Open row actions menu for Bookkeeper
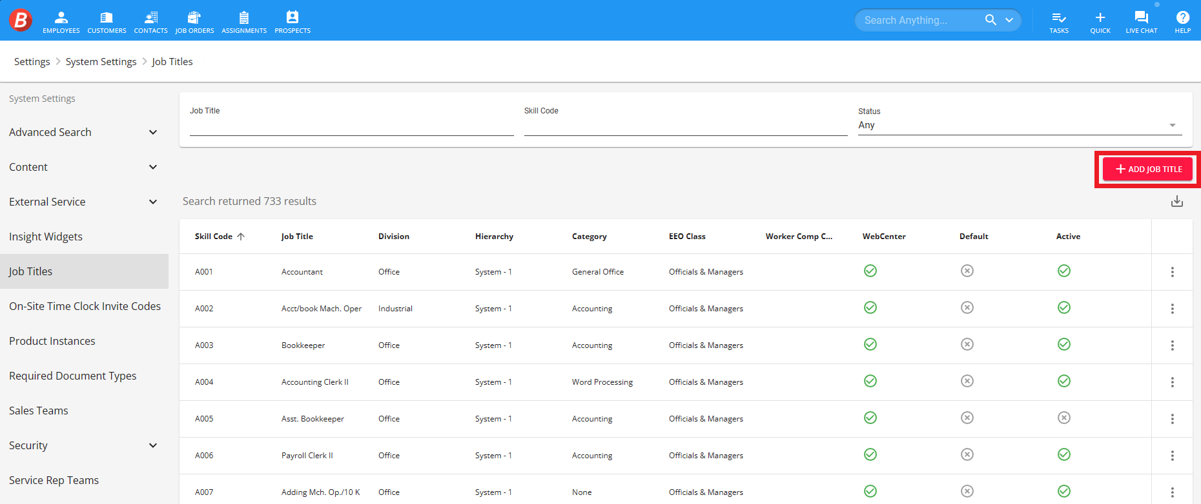Viewport: 1201px width, 504px height. coord(1173,345)
